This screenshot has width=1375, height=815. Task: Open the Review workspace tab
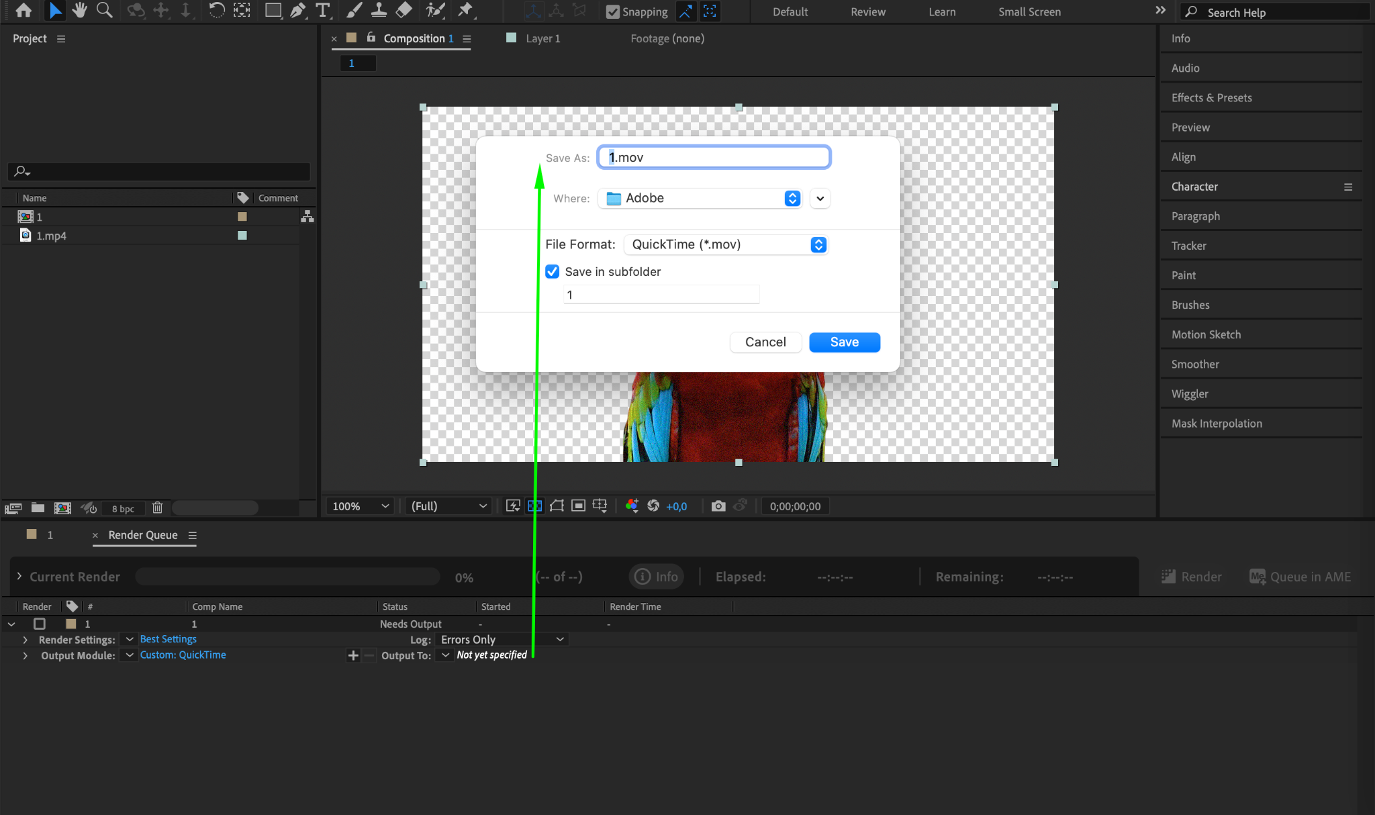[867, 11]
